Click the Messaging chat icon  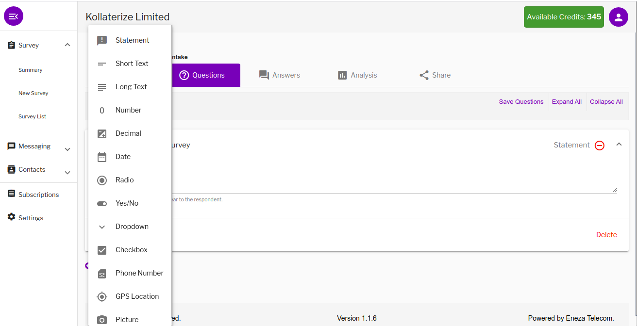tap(12, 146)
